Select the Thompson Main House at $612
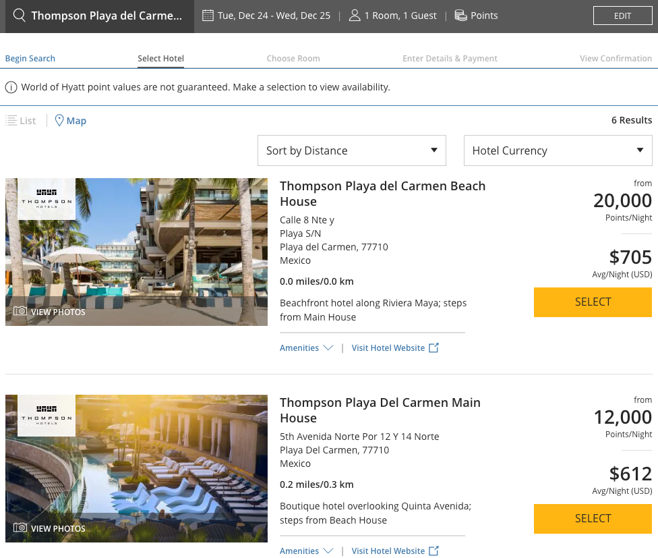Screen dimensions: 658x558 593,519
